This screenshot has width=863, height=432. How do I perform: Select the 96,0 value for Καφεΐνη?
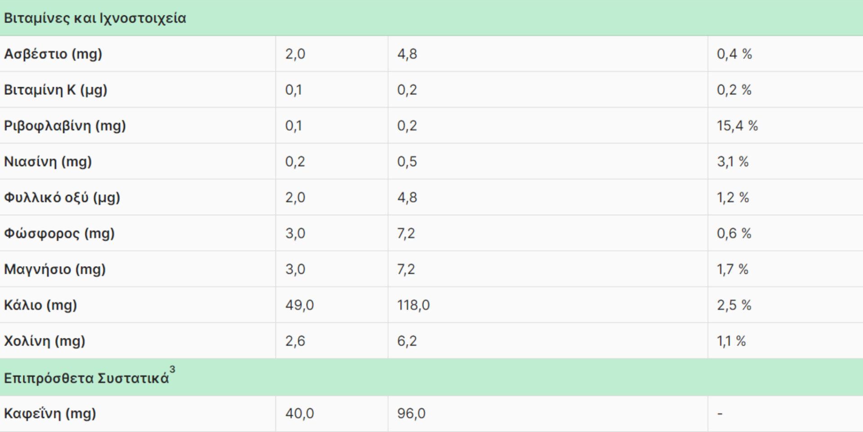click(411, 414)
